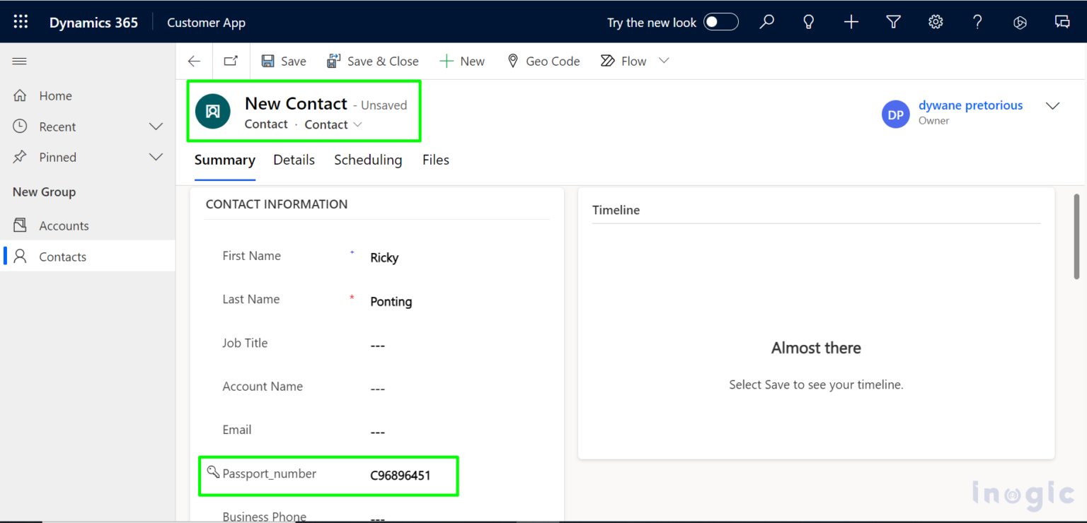Viewport: 1087px width, 523px height.
Task: Switch to the Details tab
Action: [294, 160]
